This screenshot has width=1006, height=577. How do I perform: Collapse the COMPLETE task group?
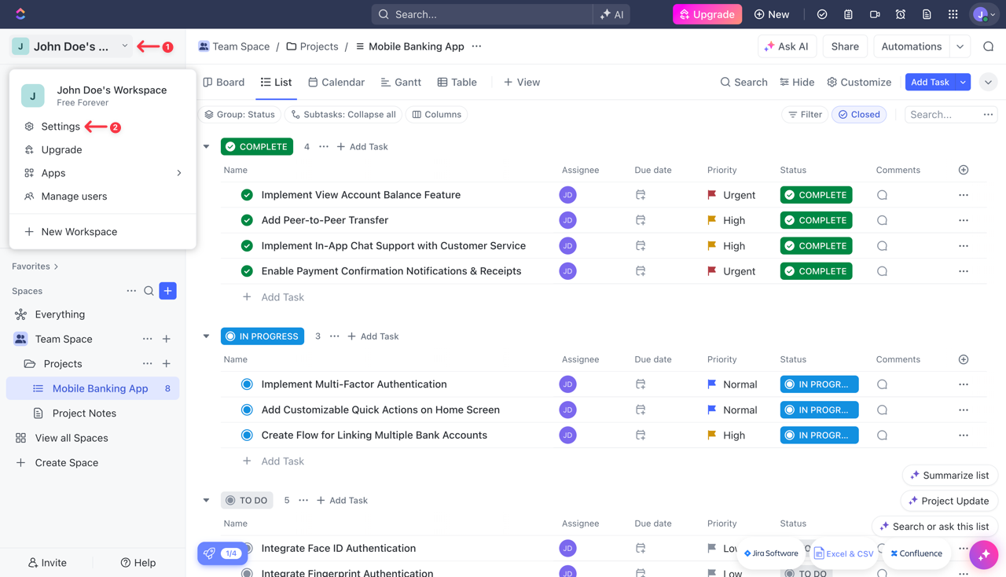(x=206, y=146)
